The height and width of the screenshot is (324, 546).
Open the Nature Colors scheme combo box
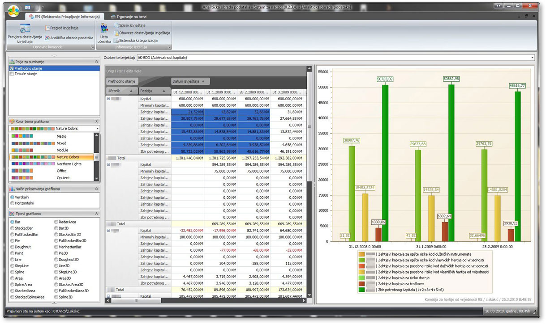click(97, 128)
